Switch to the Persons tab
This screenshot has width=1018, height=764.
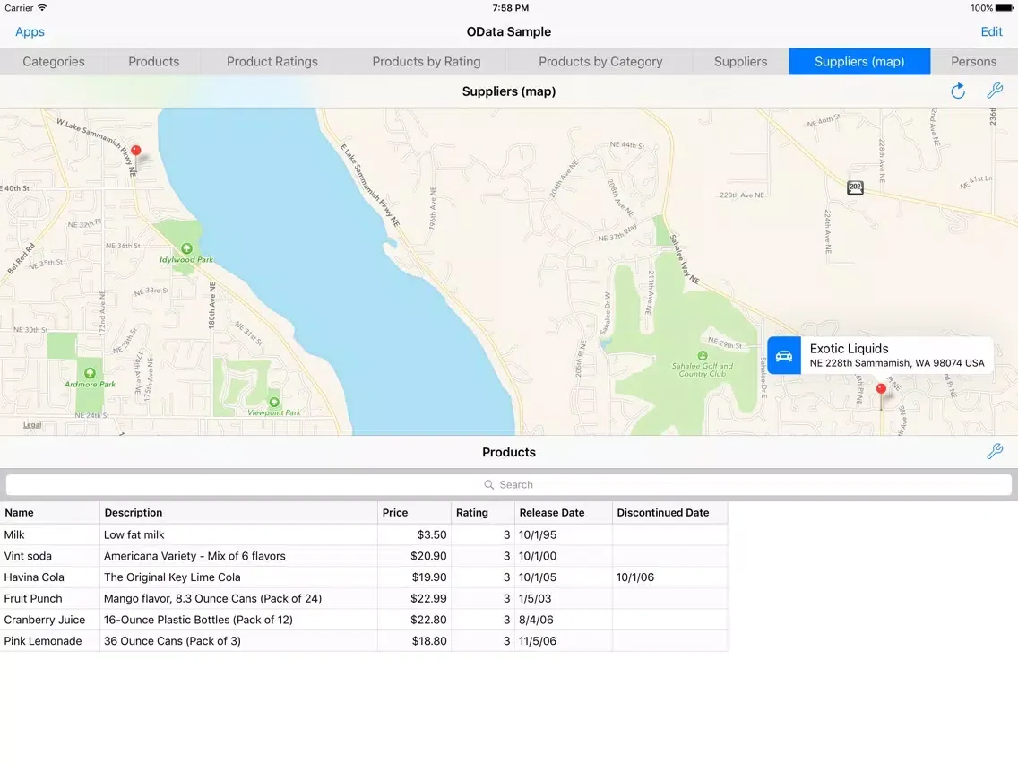974,62
